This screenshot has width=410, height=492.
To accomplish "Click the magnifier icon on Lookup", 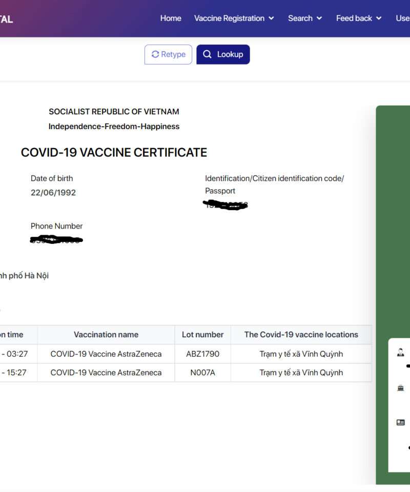I will pyautogui.click(x=207, y=54).
